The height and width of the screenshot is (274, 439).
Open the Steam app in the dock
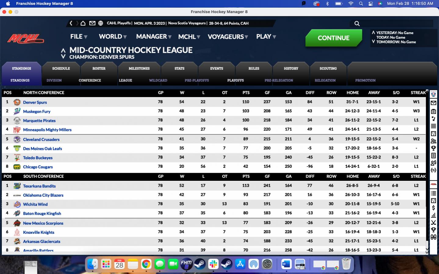click(x=200, y=264)
